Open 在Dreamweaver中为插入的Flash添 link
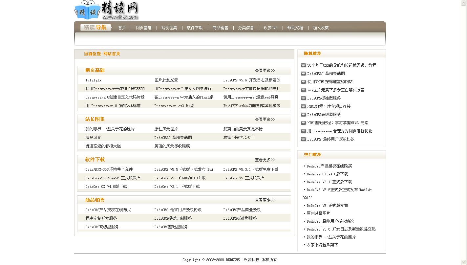 tap(184, 97)
